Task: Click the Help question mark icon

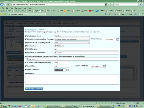Action: click(135, 14)
